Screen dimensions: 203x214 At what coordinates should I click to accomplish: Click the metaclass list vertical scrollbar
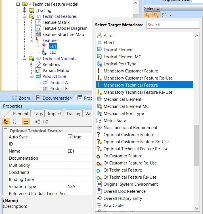point(196,145)
